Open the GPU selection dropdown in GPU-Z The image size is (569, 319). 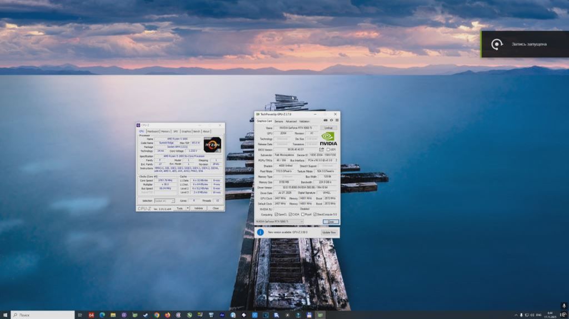(x=279, y=221)
